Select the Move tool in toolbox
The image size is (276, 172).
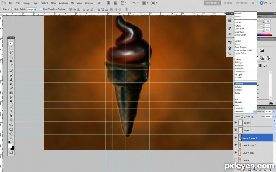11,44
